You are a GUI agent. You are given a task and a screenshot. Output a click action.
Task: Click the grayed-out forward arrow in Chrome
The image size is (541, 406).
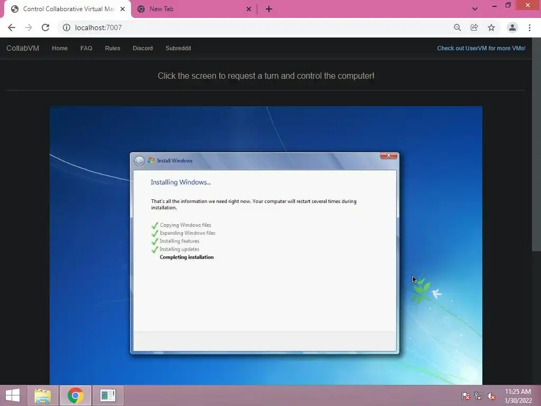point(29,27)
